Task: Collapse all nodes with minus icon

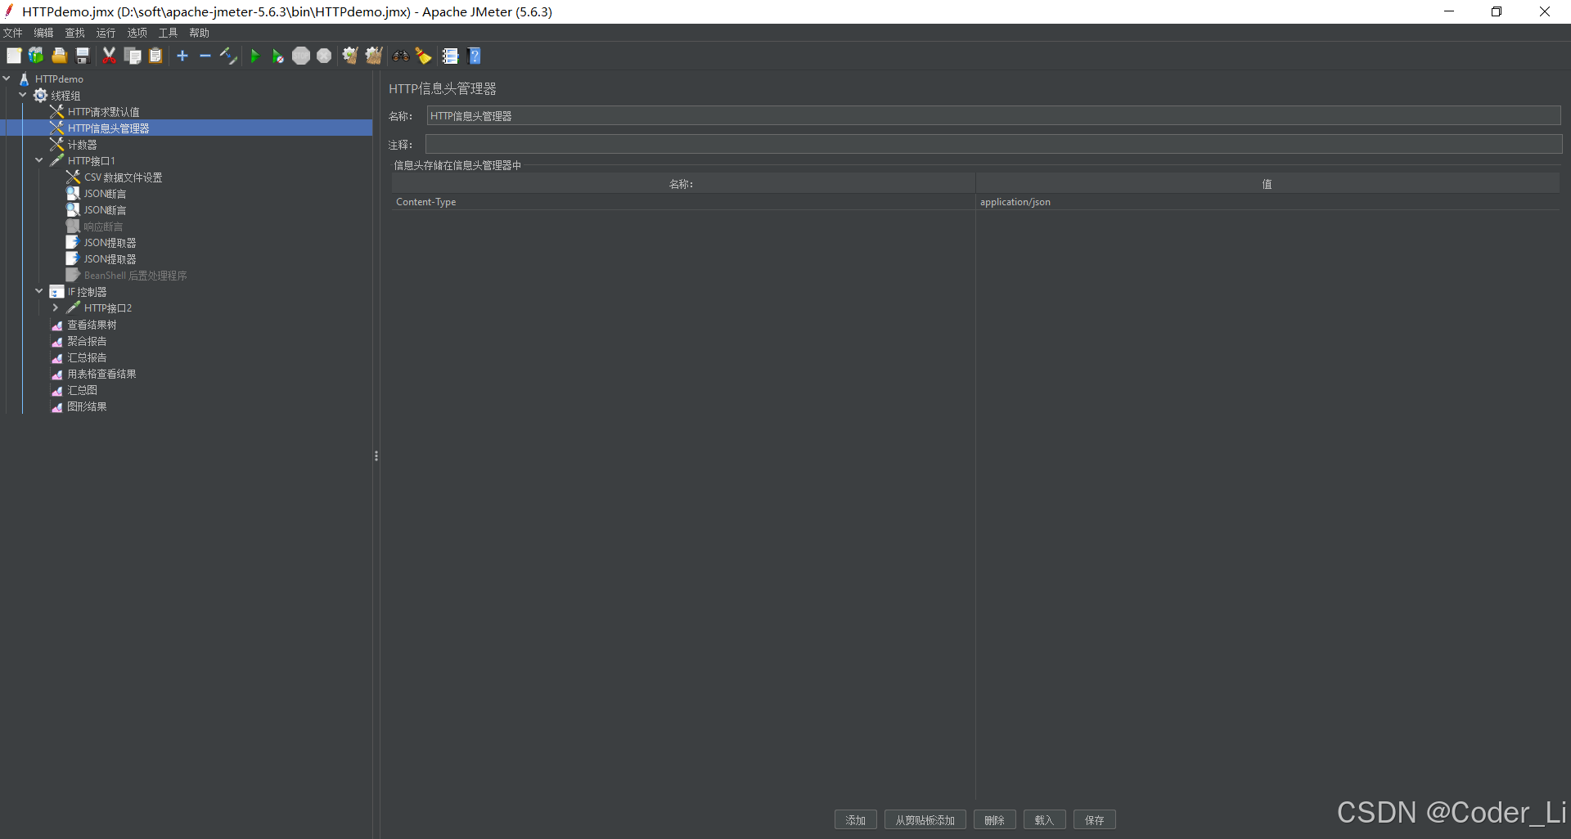Action: 205,56
